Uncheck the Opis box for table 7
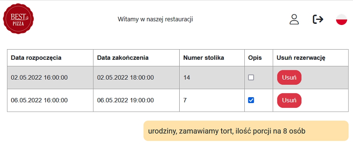 pyautogui.click(x=251, y=100)
